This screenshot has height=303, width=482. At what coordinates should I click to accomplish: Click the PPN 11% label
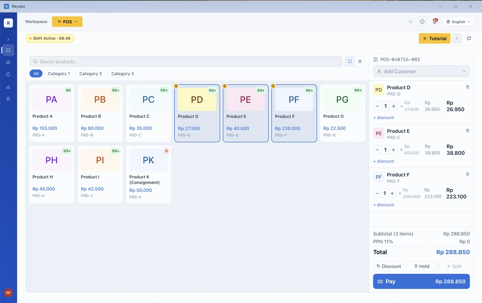[383, 242]
